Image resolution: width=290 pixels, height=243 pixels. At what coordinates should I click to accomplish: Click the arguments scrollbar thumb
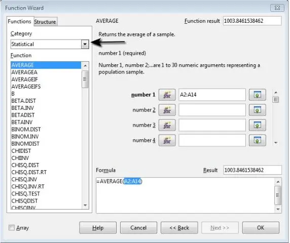(276, 100)
